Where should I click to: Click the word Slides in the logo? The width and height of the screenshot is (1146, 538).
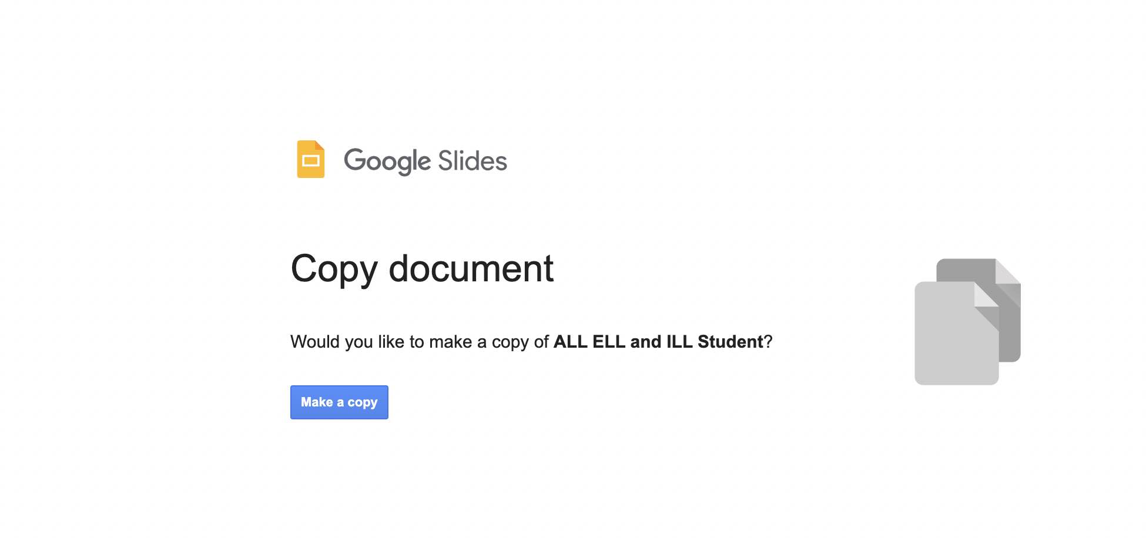(472, 161)
